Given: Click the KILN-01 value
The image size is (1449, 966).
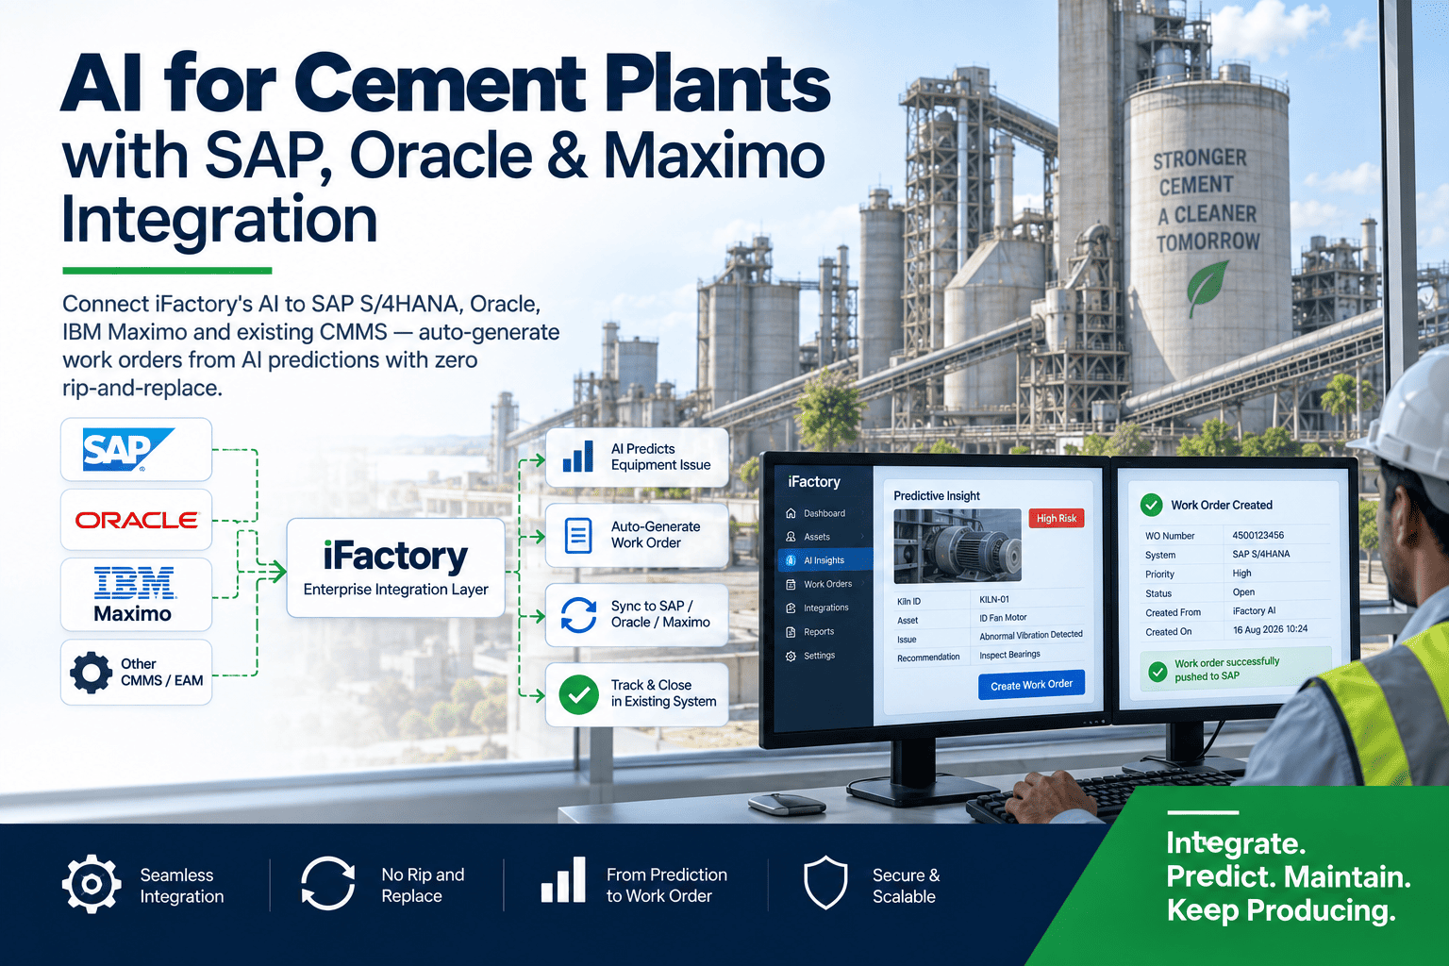Looking at the screenshot, I should (x=994, y=599).
